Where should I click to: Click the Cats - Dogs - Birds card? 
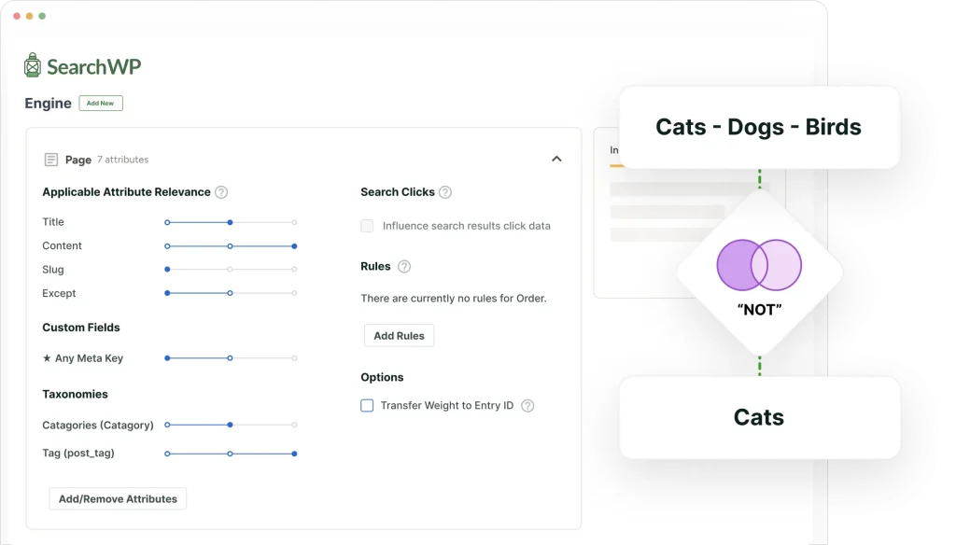click(759, 127)
